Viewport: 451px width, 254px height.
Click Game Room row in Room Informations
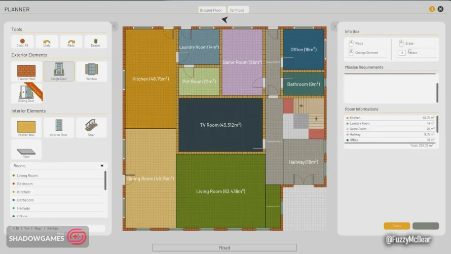(x=390, y=129)
